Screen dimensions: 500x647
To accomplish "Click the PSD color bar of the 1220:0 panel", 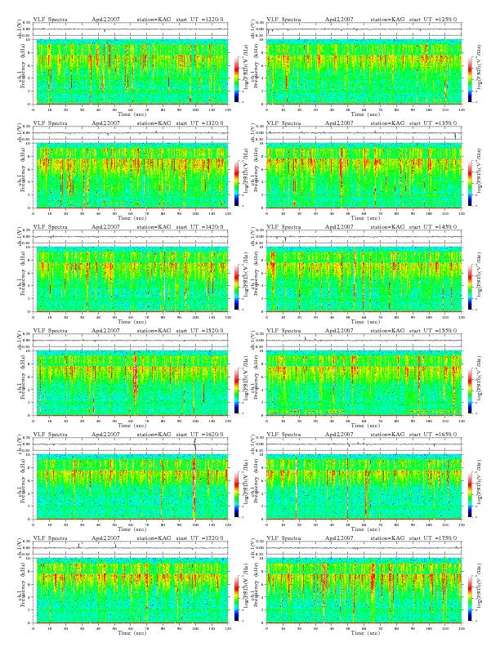I will pos(236,79).
